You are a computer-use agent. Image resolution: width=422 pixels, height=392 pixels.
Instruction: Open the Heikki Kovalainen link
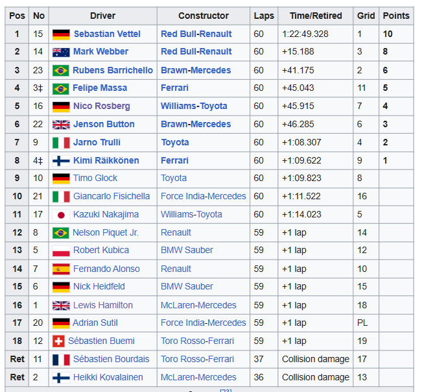(x=108, y=378)
